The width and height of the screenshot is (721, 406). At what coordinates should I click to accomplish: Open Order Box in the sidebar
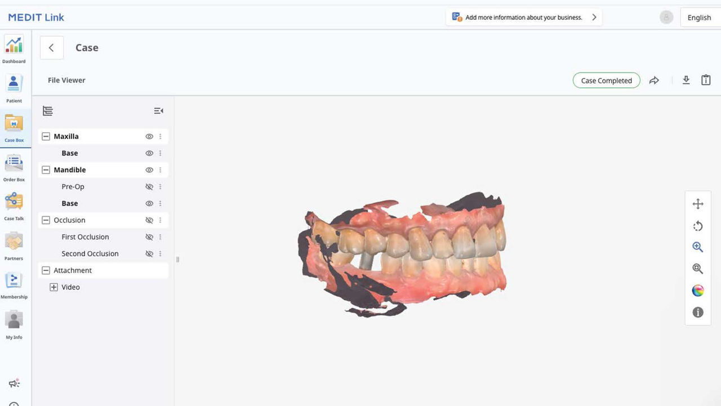pyautogui.click(x=14, y=168)
